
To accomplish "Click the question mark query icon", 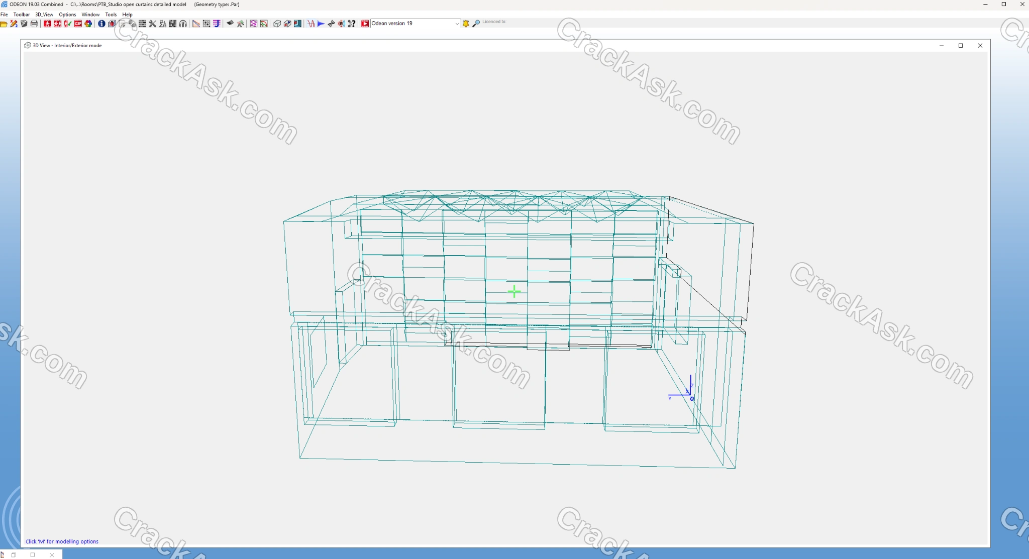I will tap(352, 24).
